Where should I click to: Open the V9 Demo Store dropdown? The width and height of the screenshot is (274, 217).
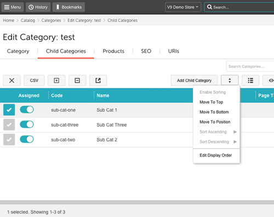[x=183, y=7]
